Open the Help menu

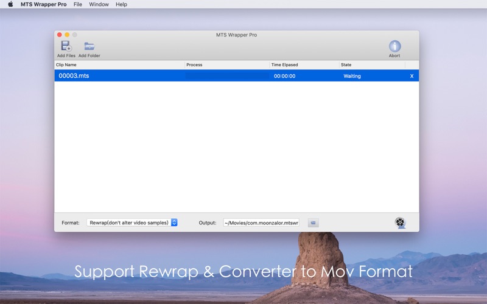[121, 4]
